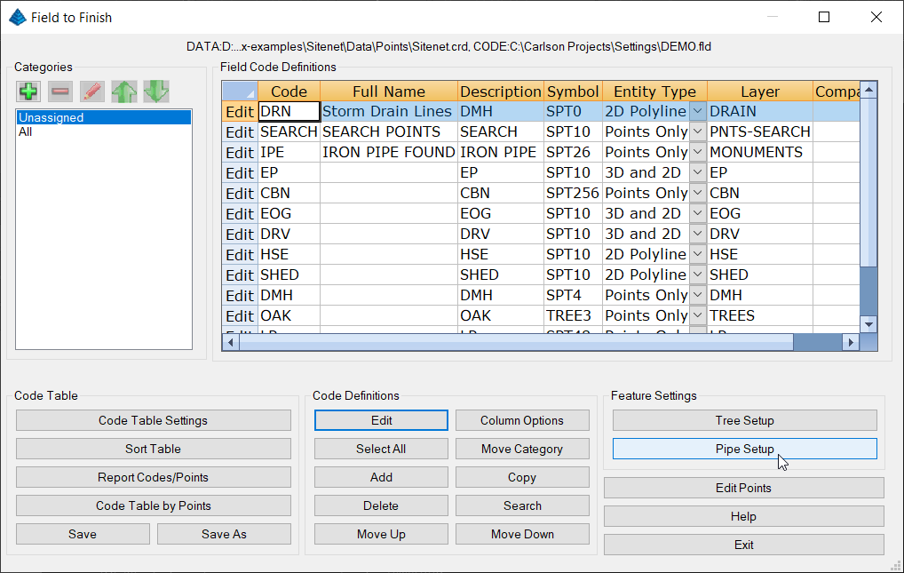Click the DRN code input cell
904x573 pixels.
click(x=288, y=111)
